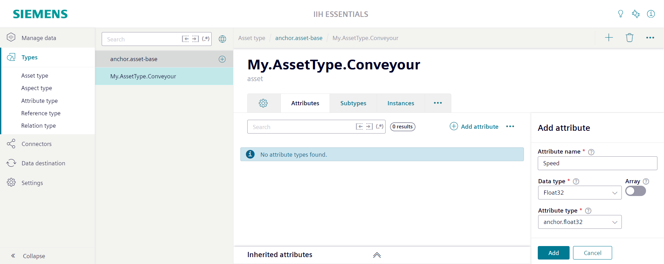Open Manage data in sidebar
Image resolution: width=664 pixels, height=264 pixels.
coord(47,38)
